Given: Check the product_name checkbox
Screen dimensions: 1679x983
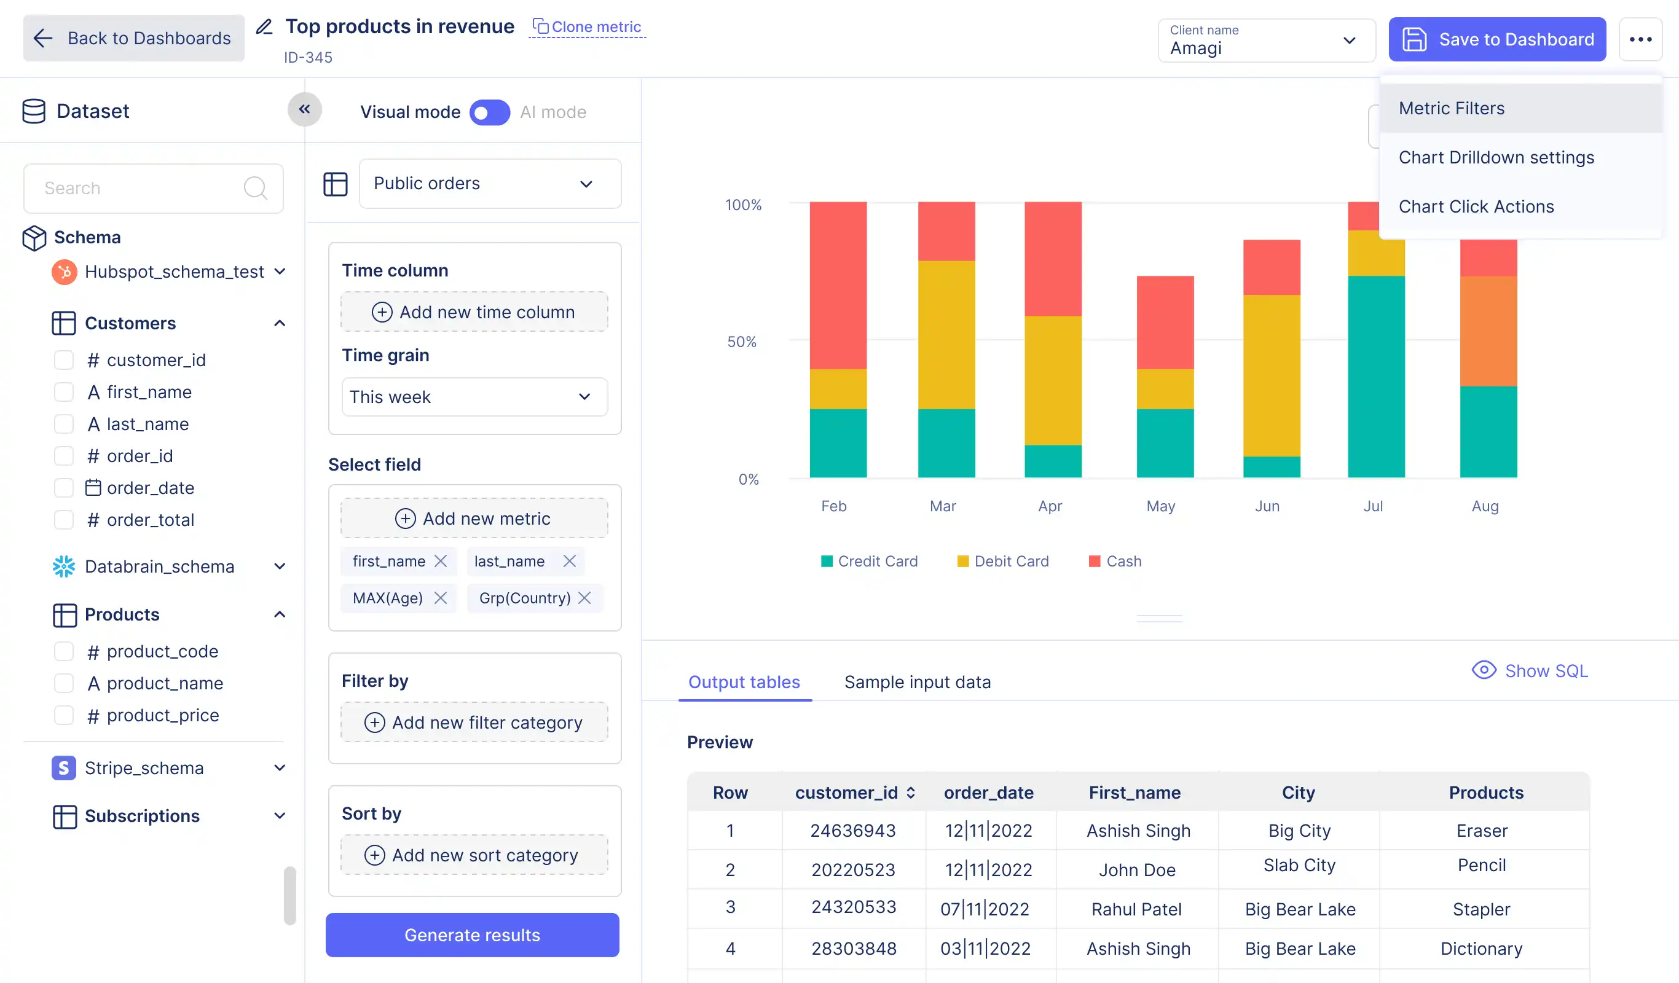Looking at the screenshot, I should [x=64, y=683].
